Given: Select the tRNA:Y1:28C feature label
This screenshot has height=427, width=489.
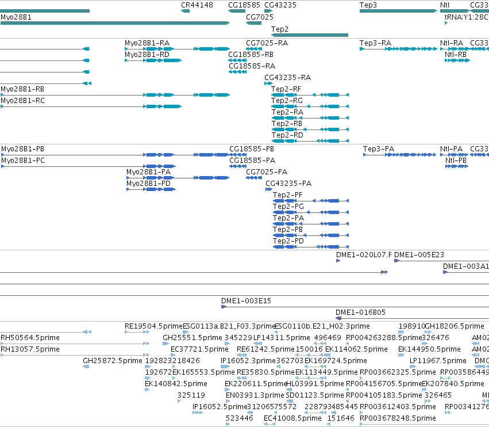Looking at the screenshot, I should [467, 17].
